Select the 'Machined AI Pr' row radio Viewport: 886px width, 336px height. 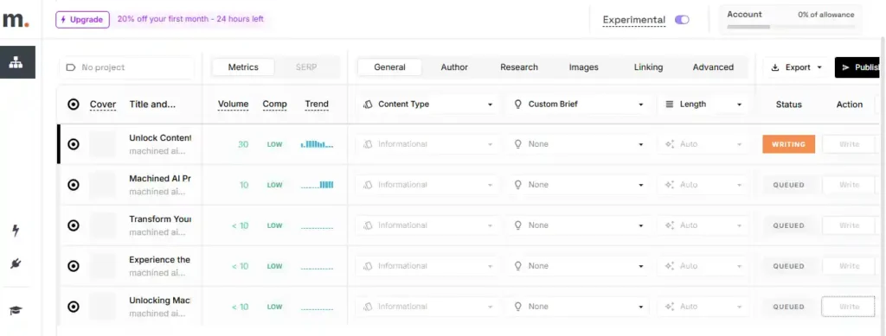click(x=74, y=185)
